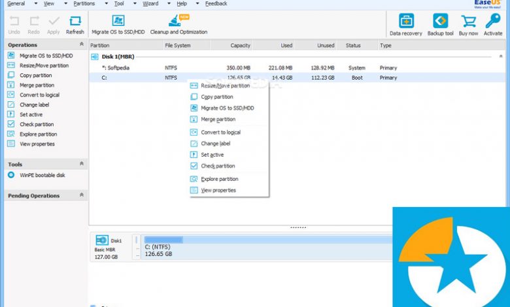Screen dimensions: 510x307
Task: Click the pane splitter dots above disk map
Action: coord(298,227)
